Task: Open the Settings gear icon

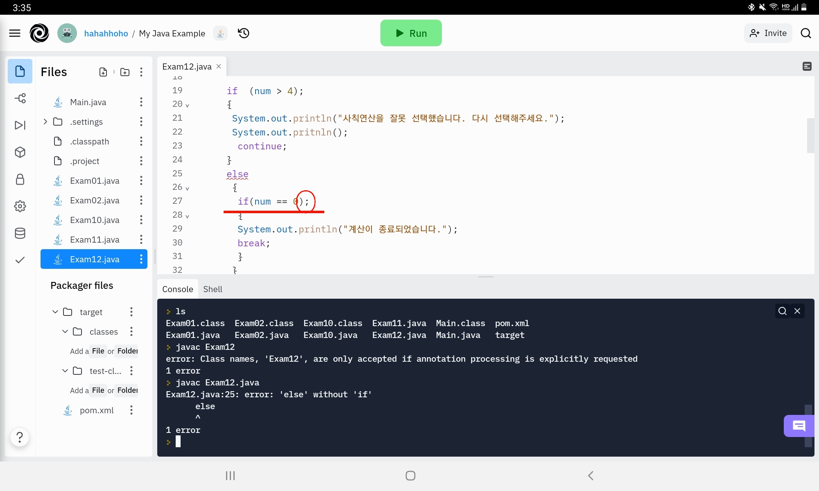Action: click(20, 206)
